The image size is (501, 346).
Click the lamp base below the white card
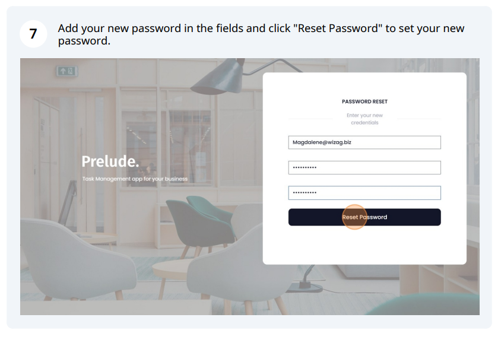[304, 286]
